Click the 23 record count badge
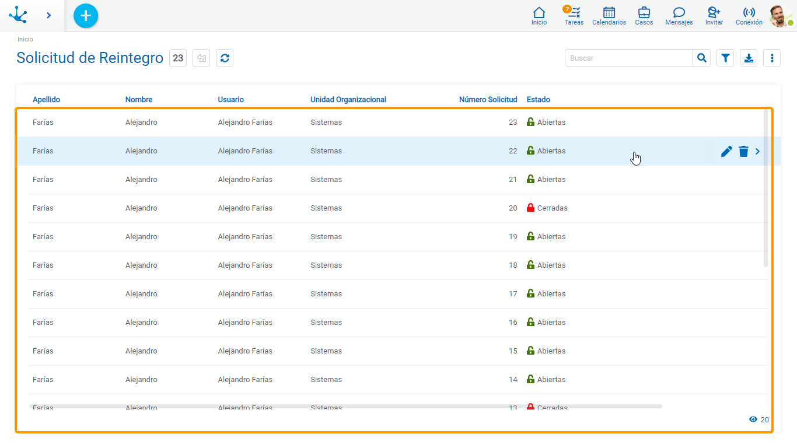 pyautogui.click(x=178, y=58)
